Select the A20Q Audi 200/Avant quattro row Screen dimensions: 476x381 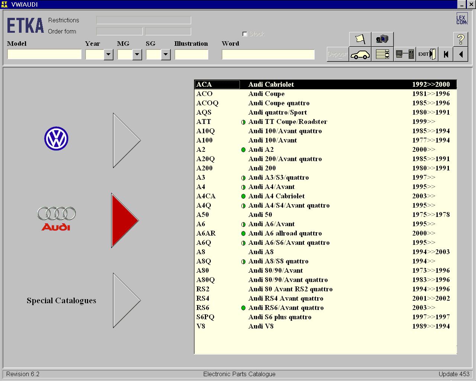(x=325, y=159)
